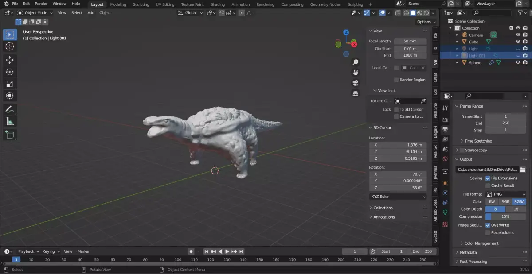Switch to Modeling workspace tab
The image size is (532, 274).
(x=118, y=4)
